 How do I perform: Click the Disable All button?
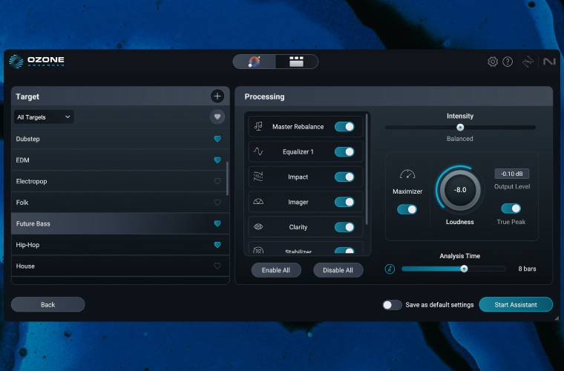pos(338,270)
